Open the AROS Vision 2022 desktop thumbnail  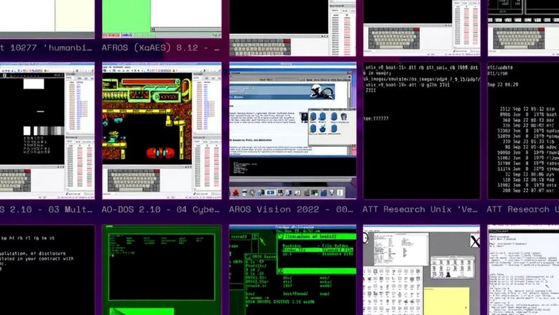point(293,131)
